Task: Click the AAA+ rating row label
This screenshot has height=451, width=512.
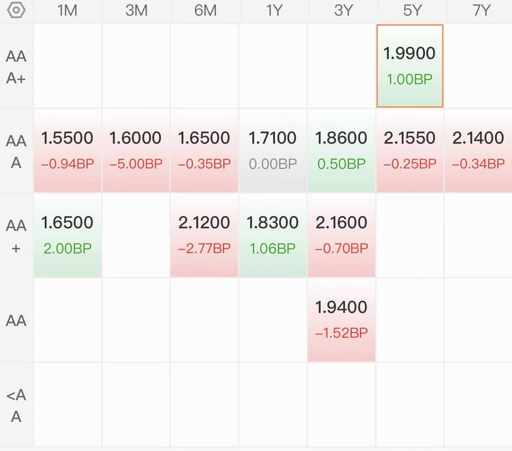Action: [x=17, y=67]
